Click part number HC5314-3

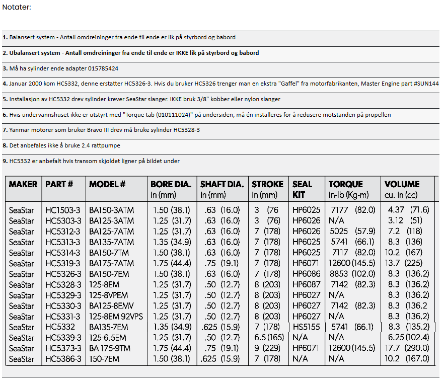[x=63, y=253]
